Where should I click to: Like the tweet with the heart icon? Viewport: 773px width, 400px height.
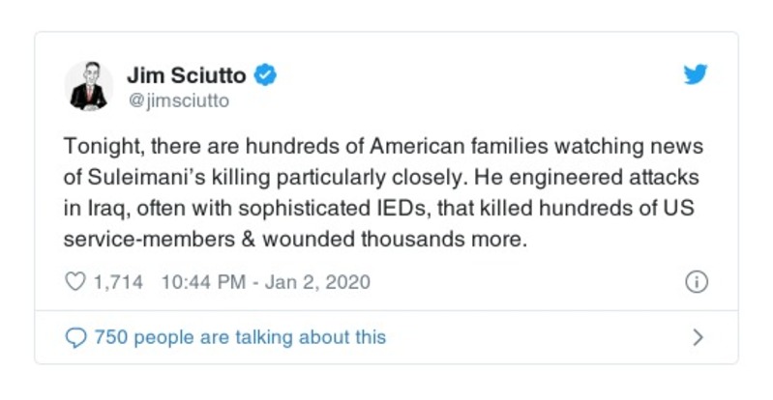point(74,282)
